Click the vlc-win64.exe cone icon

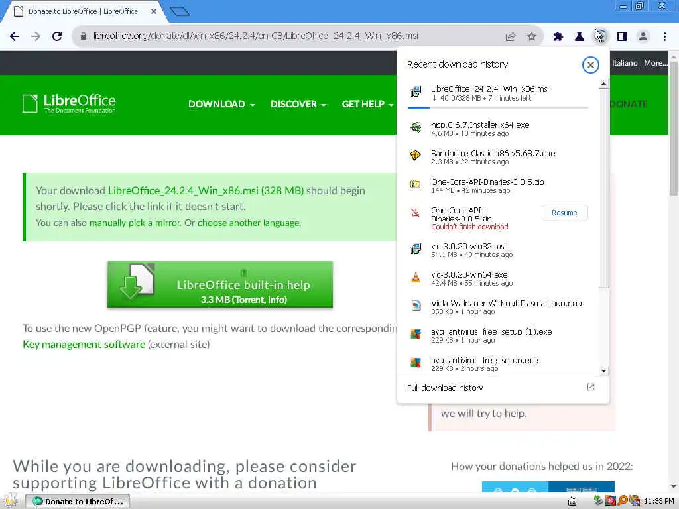[x=415, y=277]
